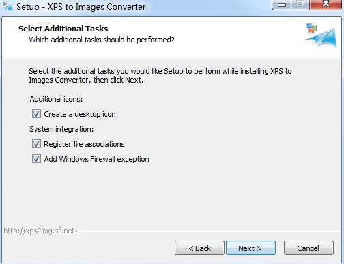The width and height of the screenshot is (344, 264).
Task: Click the Select Additional Tasks heading
Action: [x=63, y=29]
